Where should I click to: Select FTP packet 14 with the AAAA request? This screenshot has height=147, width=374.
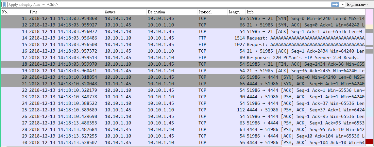183,38
